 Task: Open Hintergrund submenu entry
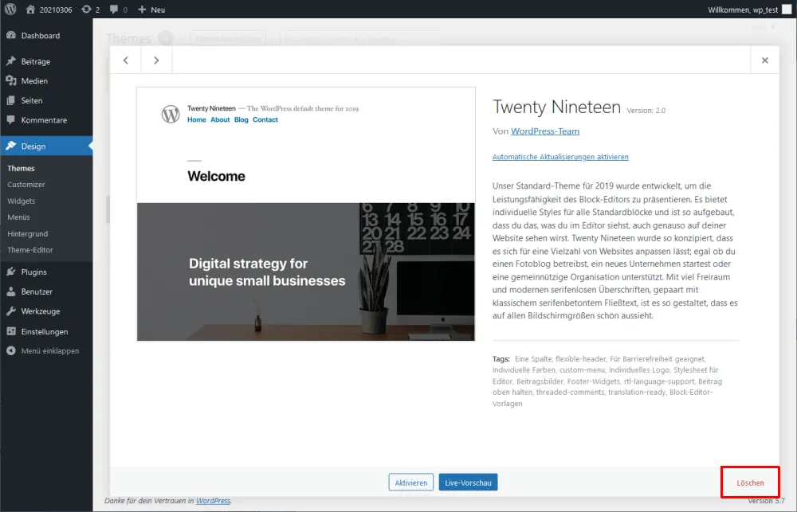click(27, 233)
